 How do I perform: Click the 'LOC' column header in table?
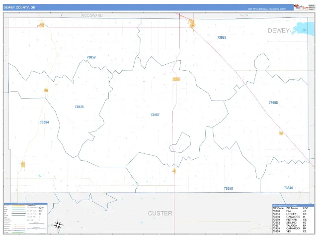tap(306, 208)
